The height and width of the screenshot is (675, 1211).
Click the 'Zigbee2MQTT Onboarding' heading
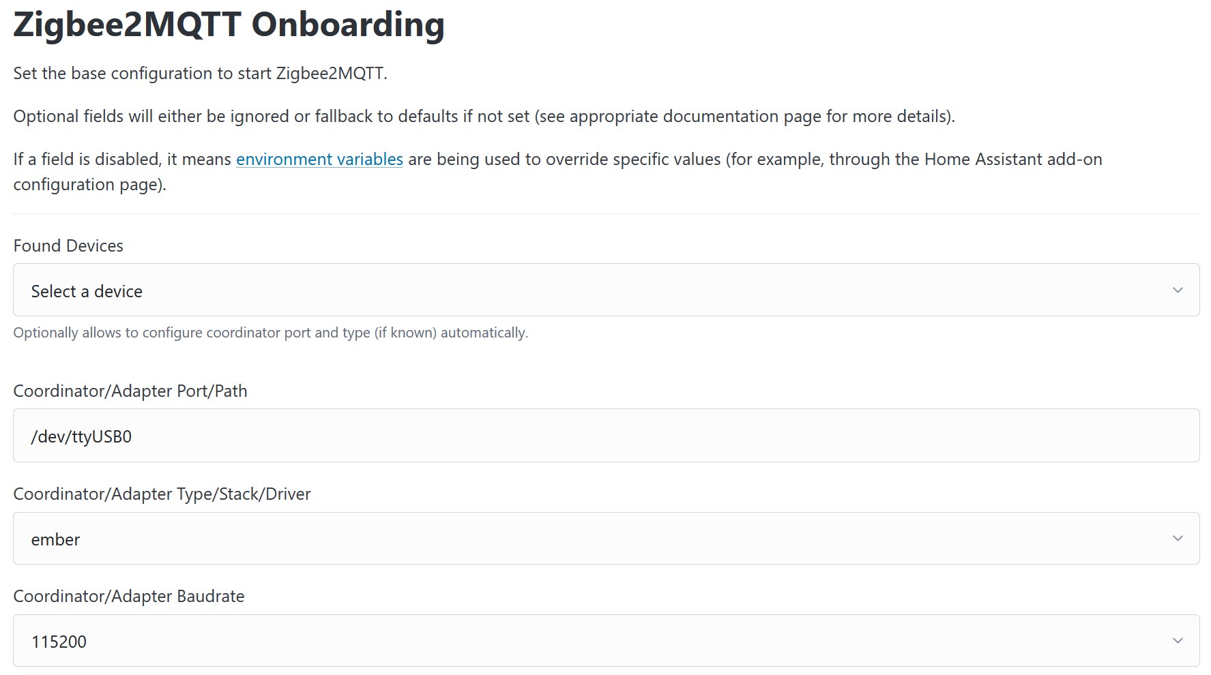229,25
